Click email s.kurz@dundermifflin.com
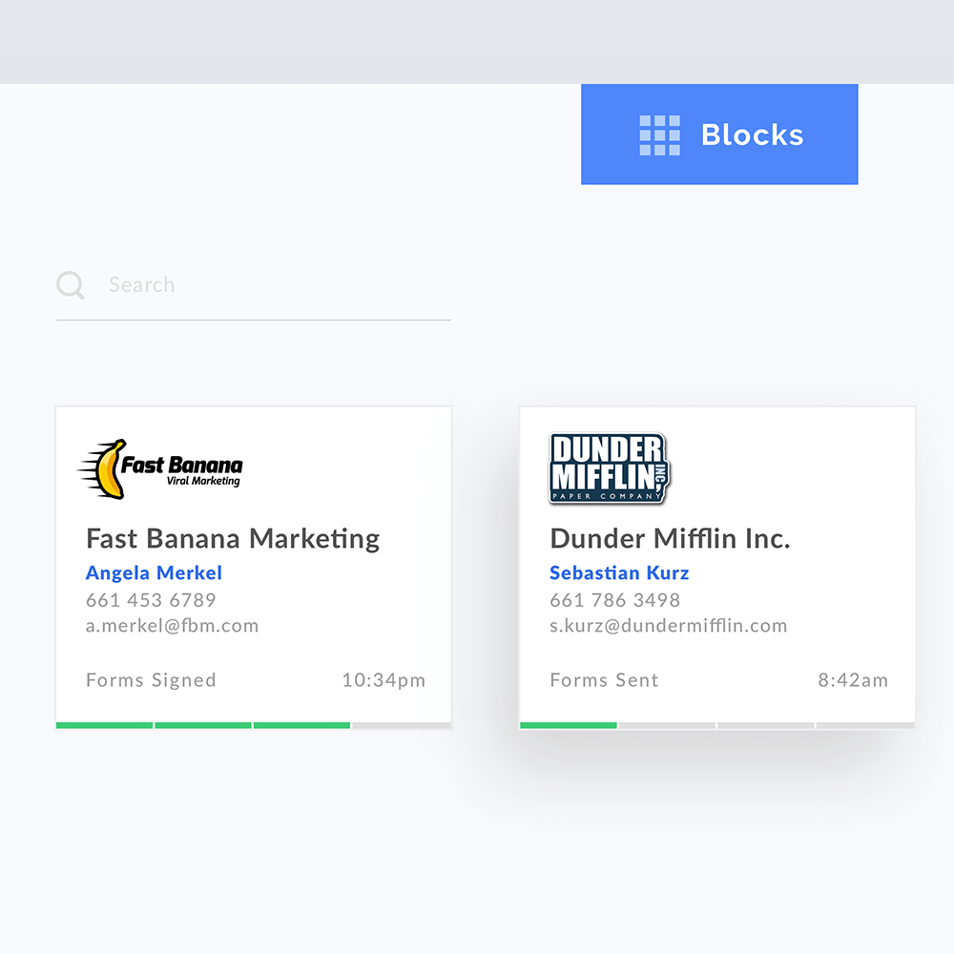The image size is (954, 954). point(669,626)
